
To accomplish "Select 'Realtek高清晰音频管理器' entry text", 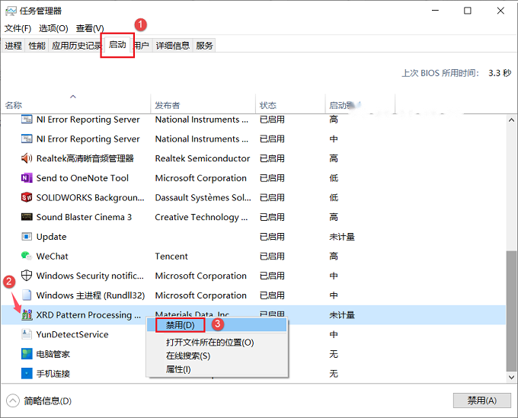I will [85, 158].
